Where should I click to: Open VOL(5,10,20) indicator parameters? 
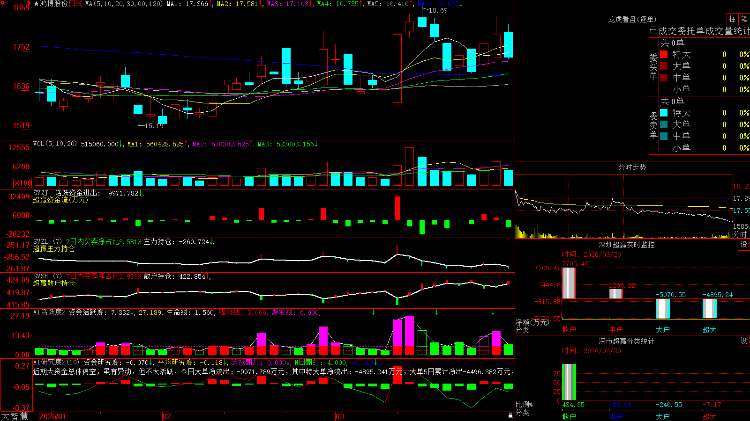55,144
